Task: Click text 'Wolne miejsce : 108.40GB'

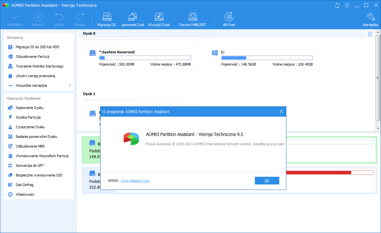Action: pos(292,65)
